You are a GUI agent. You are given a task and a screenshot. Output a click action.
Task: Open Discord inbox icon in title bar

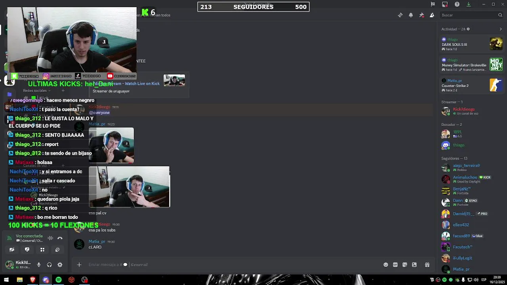[x=445, y=4]
